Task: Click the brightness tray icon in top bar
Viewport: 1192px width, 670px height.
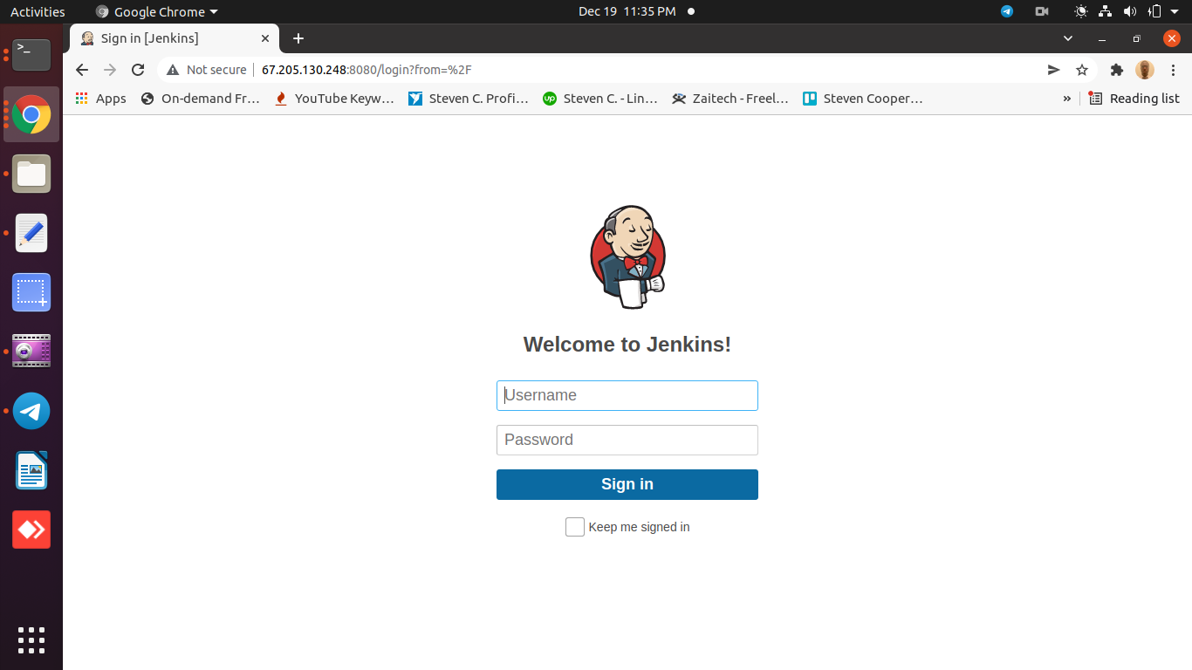Action: (x=1081, y=11)
